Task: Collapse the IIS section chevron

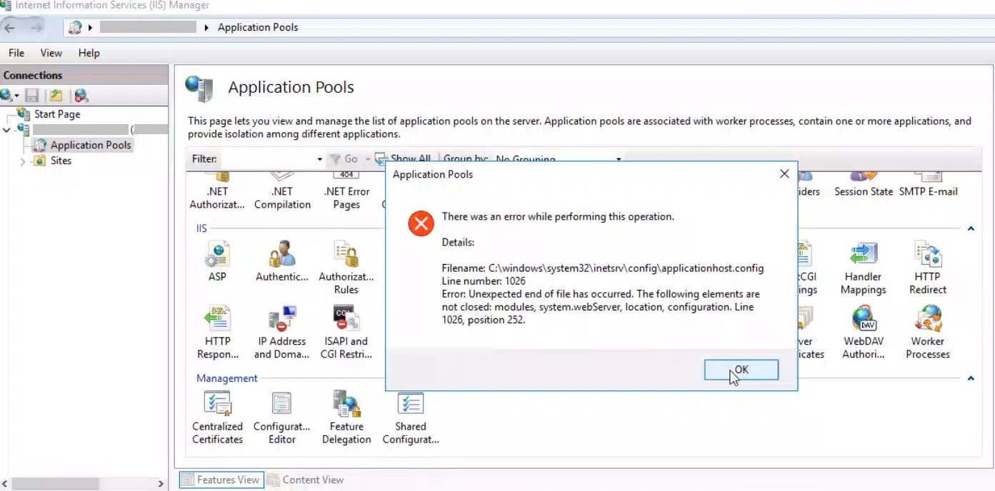Action: [969, 228]
